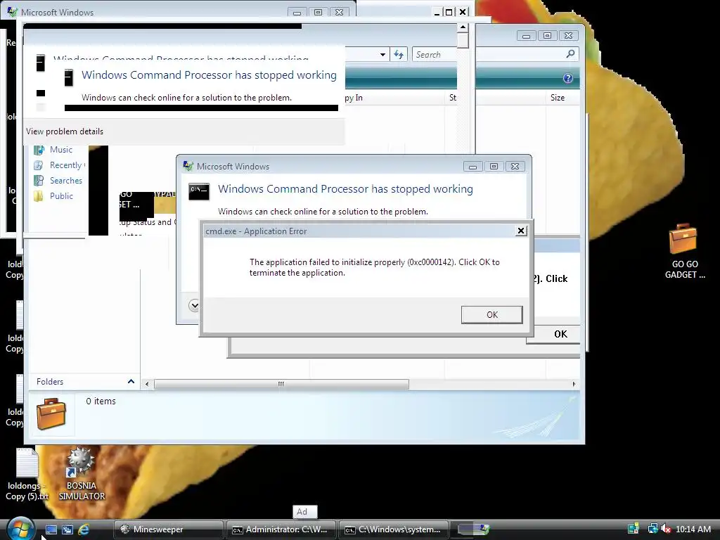Image resolution: width=720 pixels, height=540 pixels.
Task: Click the taskbar clock showing 10:14 AM
Action: pos(693,529)
